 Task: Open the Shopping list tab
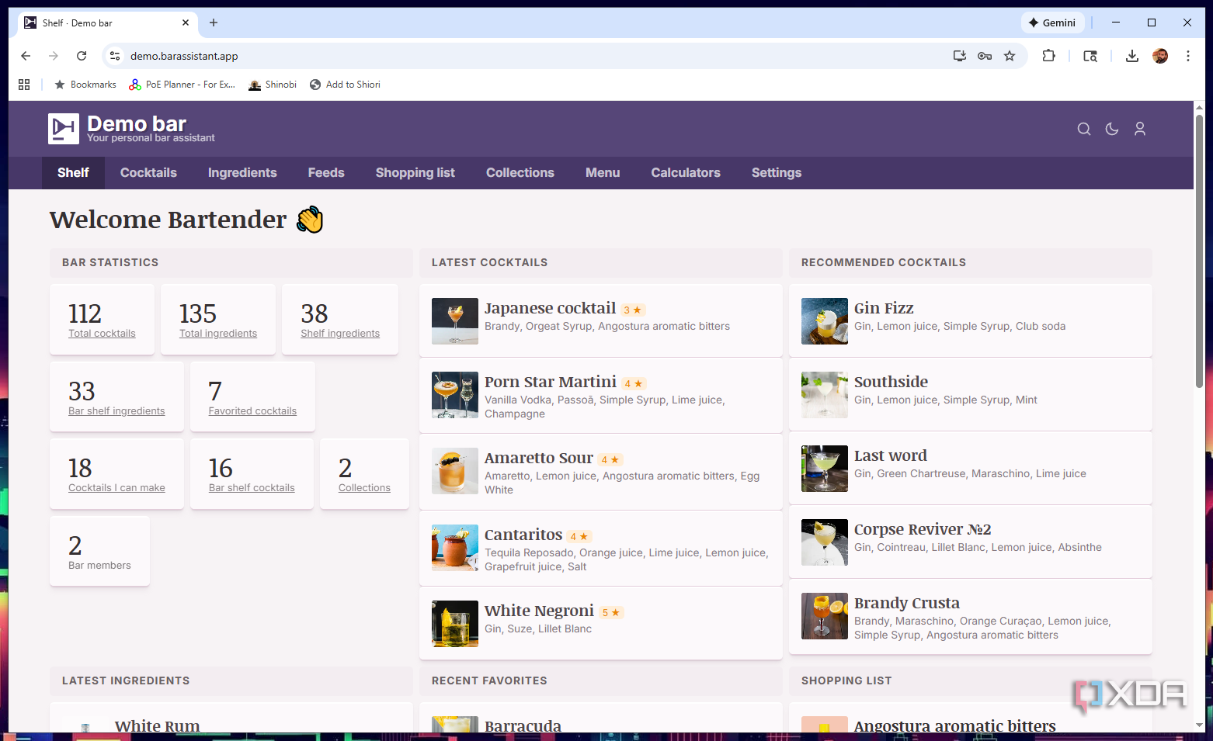point(415,173)
